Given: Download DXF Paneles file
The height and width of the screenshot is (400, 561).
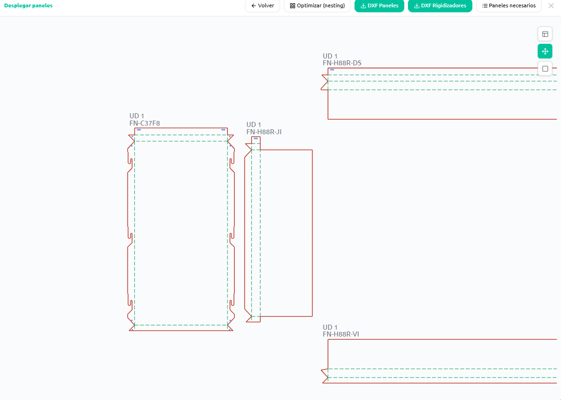Looking at the screenshot, I should [379, 6].
